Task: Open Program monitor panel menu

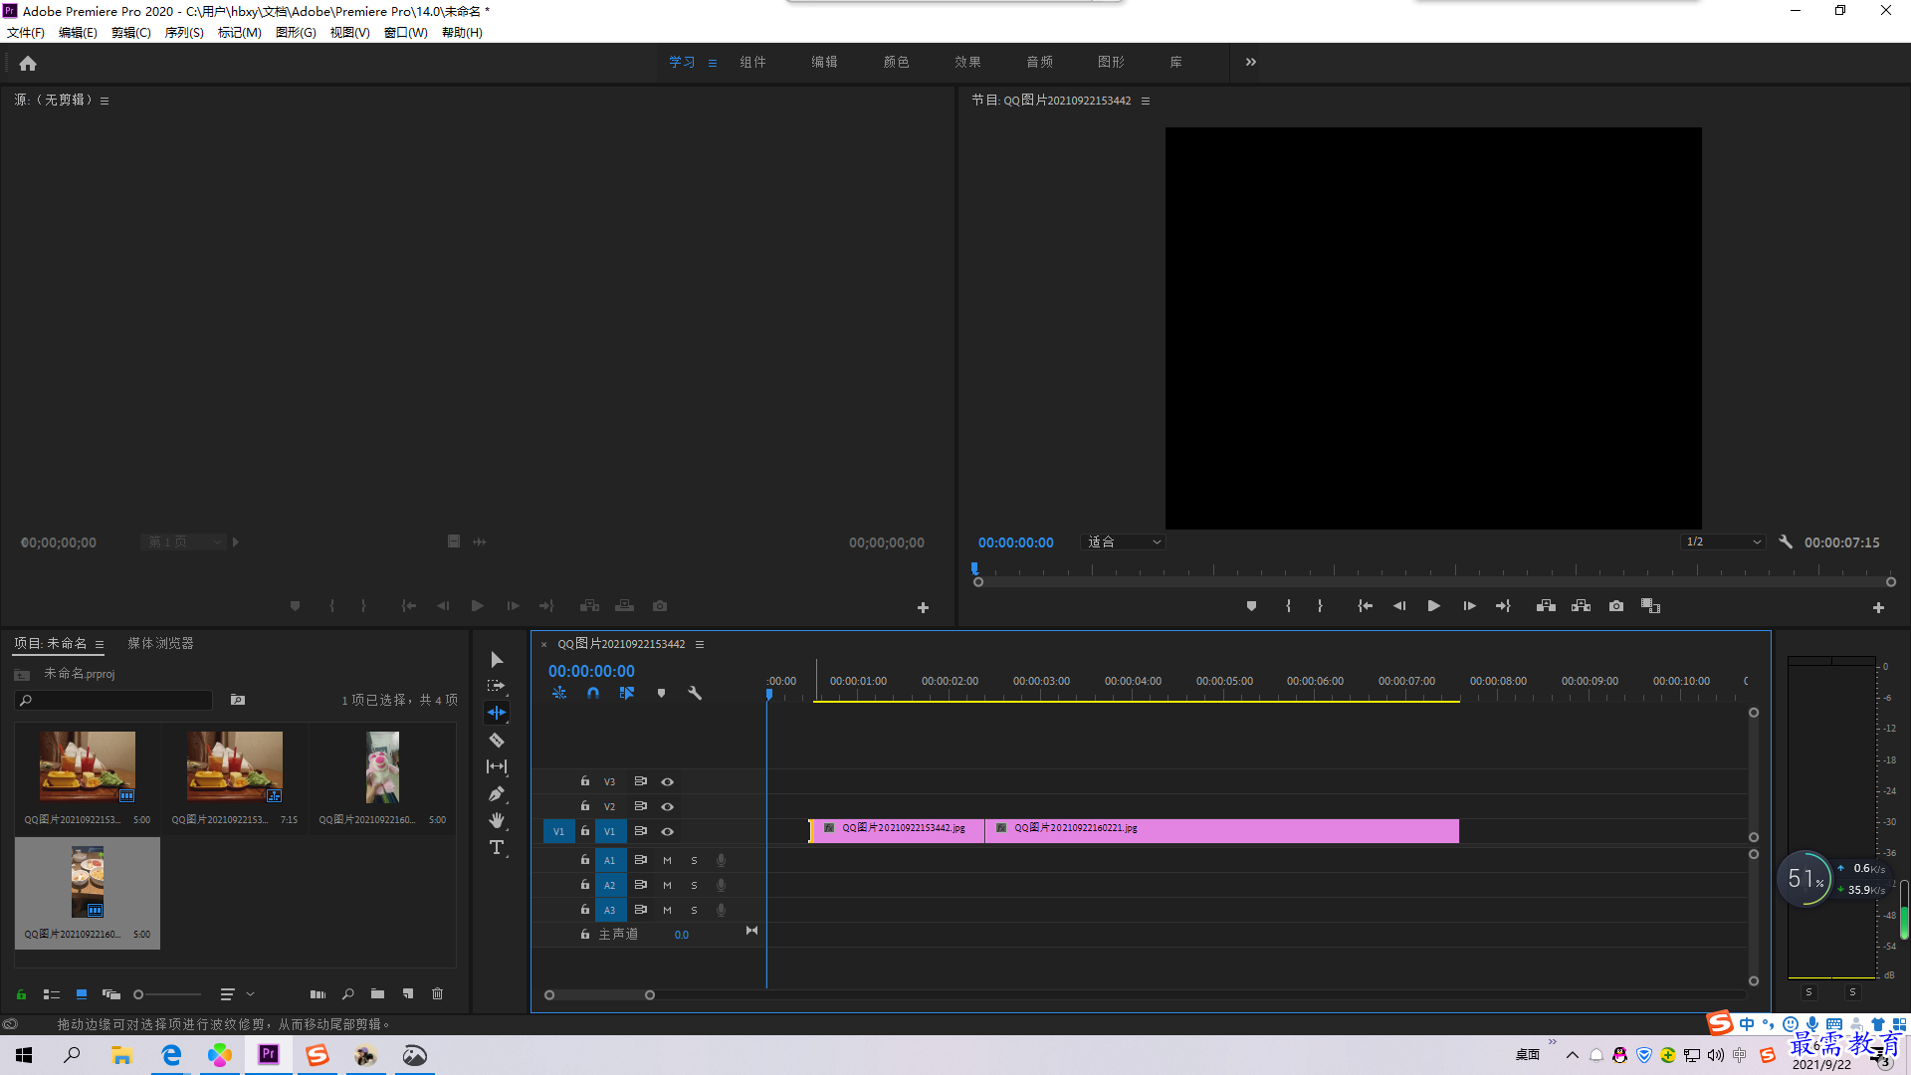Action: 1146,101
